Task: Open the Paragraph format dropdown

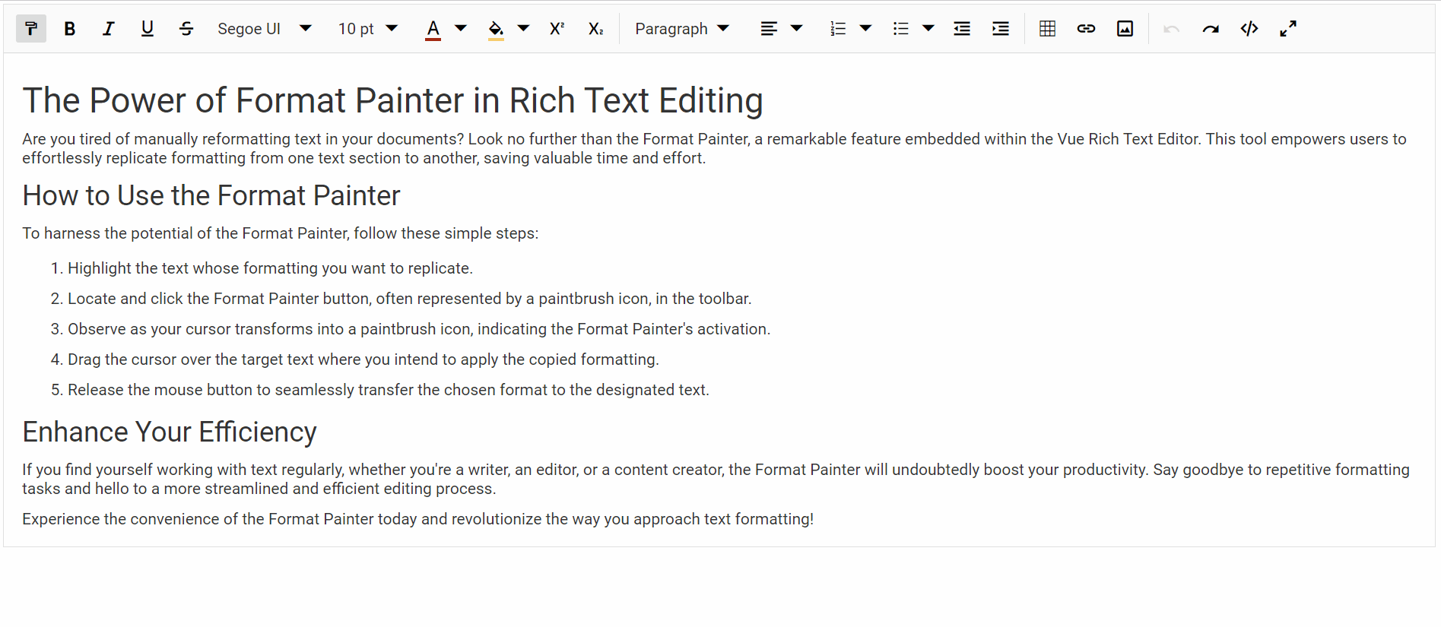Action: coord(681,29)
